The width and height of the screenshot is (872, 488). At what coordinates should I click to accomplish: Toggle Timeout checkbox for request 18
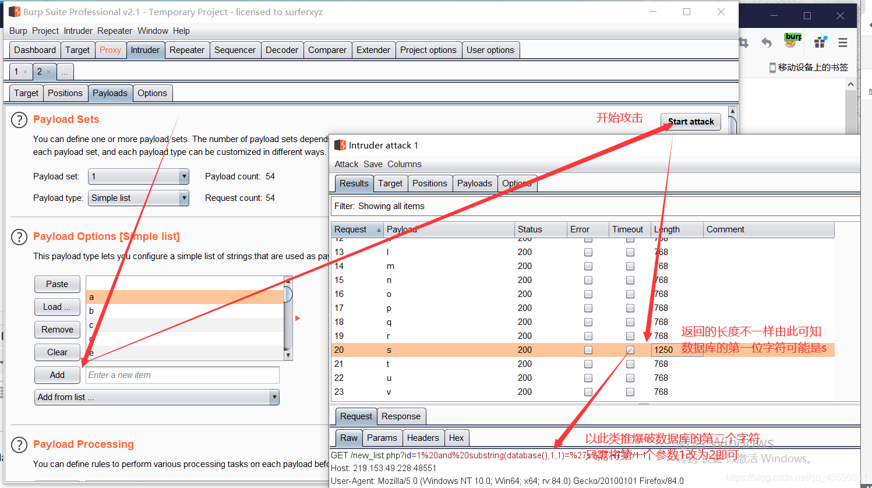(630, 322)
